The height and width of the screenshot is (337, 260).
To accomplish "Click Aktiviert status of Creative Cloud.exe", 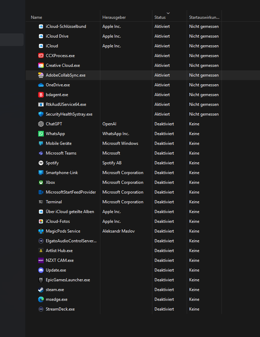I will coord(162,65).
